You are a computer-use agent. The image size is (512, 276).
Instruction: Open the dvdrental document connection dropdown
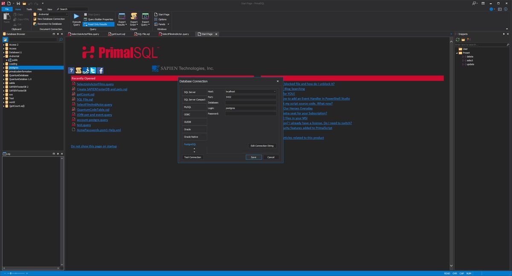click(67, 14)
